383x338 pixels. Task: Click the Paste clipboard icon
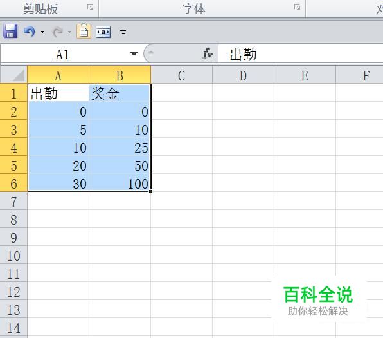tap(84, 31)
